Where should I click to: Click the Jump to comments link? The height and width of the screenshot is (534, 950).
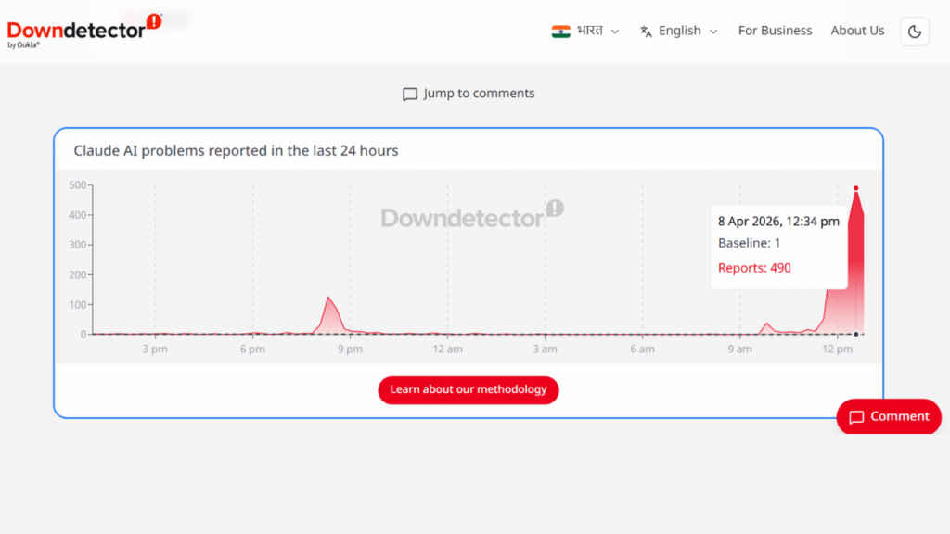coord(479,94)
